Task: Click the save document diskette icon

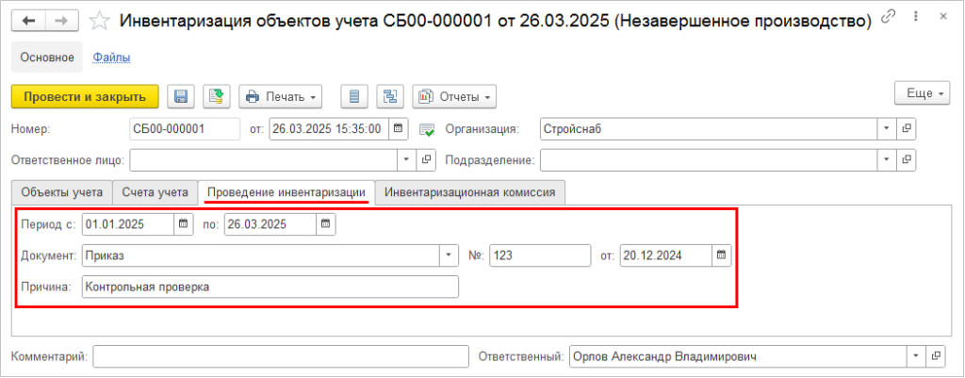Action: point(180,96)
